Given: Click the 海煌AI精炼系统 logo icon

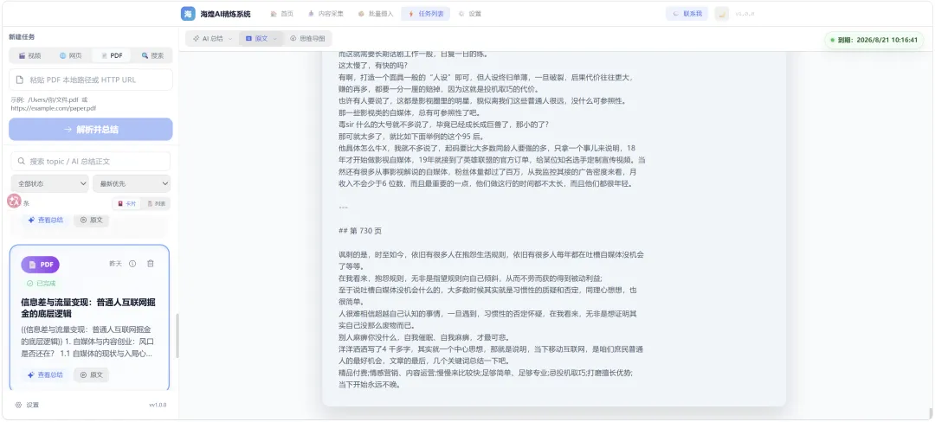Looking at the screenshot, I should pos(188,14).
